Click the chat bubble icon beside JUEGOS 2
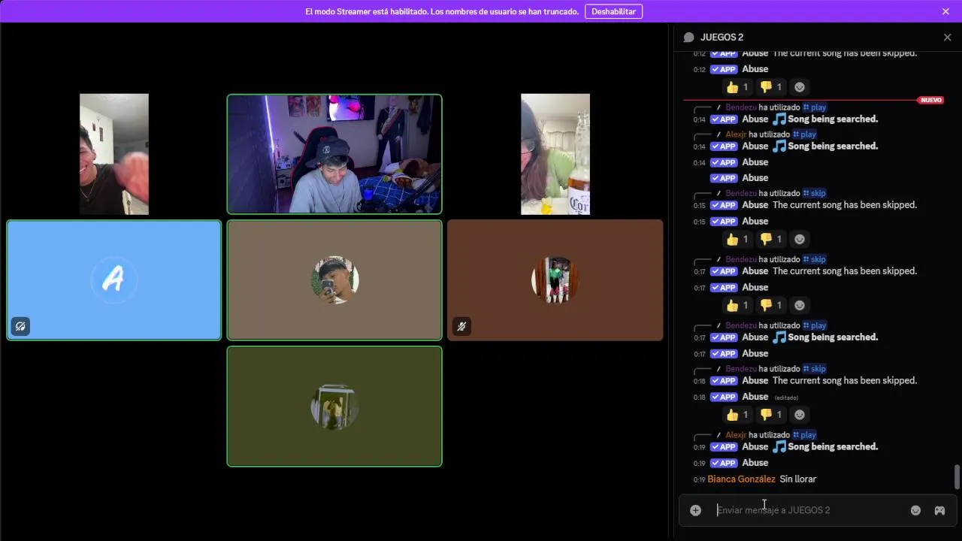This screenshot has height=541, width=962. pos(688,38)
